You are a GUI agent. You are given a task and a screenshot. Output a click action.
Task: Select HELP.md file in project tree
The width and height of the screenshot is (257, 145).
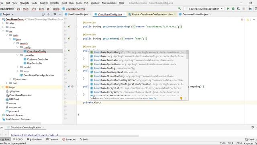(x=14, y=99)
